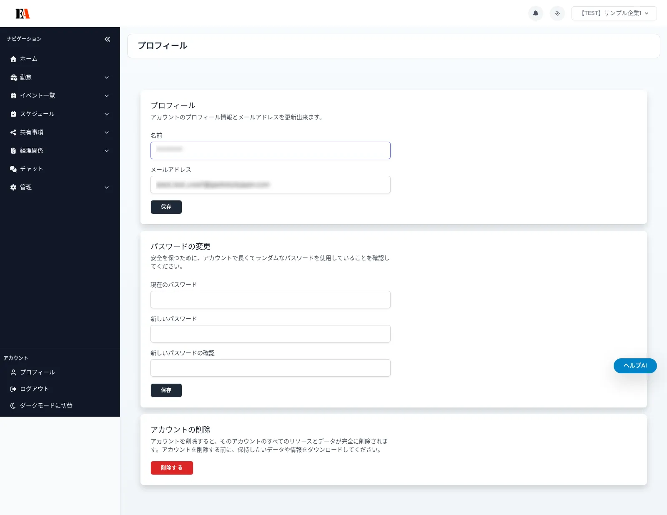Click the red 削除する button
The height and width of the screenshot is (515, 667).
point(171,468)
